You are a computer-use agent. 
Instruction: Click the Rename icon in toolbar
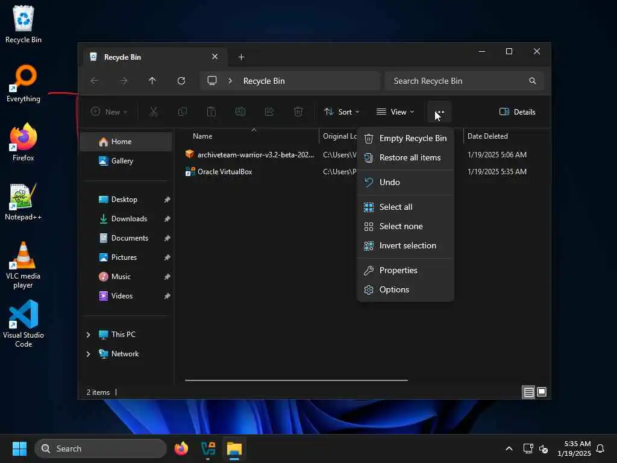tap(240, 112)
